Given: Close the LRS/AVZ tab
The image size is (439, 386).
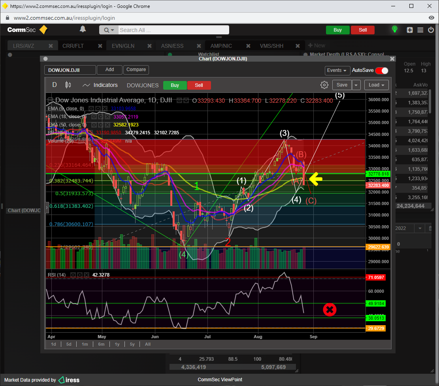Looking at the screenshot, I should click(51, 46).
